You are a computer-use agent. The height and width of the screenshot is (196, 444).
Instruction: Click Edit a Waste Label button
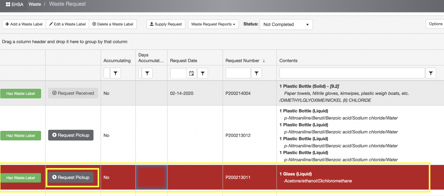[67, 24]
